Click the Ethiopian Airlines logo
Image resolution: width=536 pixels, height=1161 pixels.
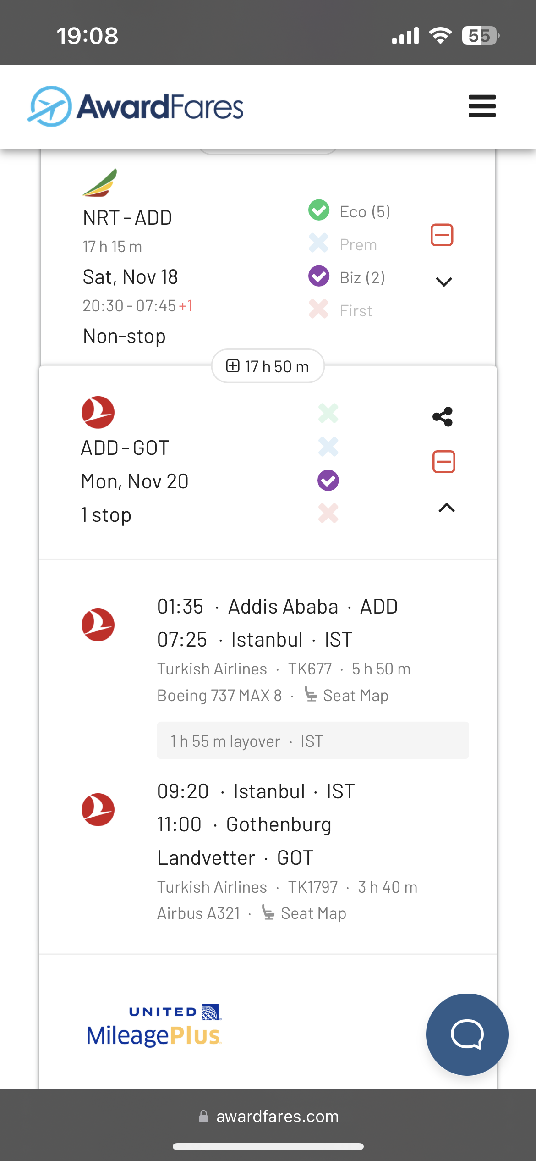click(100, 182)
